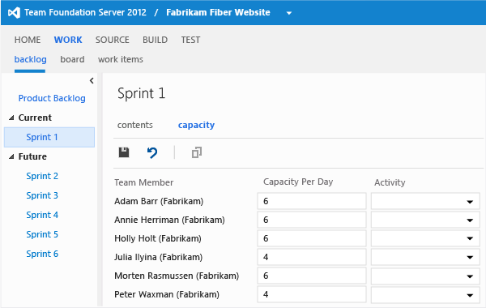This screenshot has height=308, width=486.
Task: Click the copy capacity icon
Action: tap(197, 152)
